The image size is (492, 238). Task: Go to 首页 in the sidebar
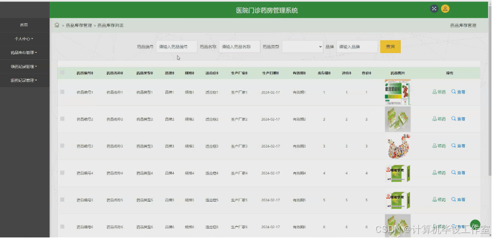(24, 25)
